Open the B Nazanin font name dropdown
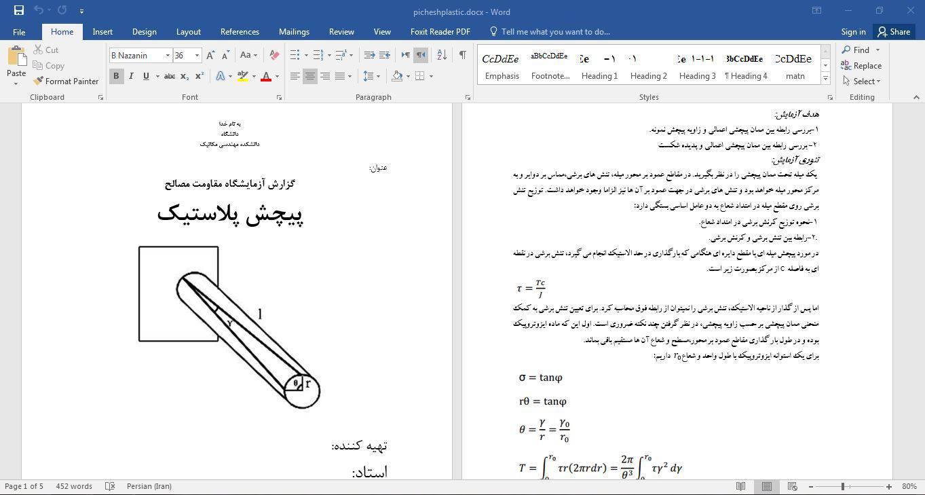 [x=167, y=56]
